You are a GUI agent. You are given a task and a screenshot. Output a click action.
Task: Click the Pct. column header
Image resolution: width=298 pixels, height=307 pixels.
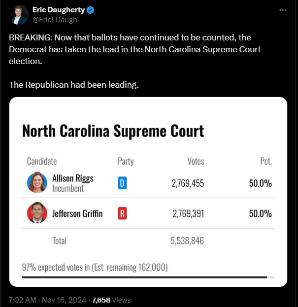click(266, 161)
